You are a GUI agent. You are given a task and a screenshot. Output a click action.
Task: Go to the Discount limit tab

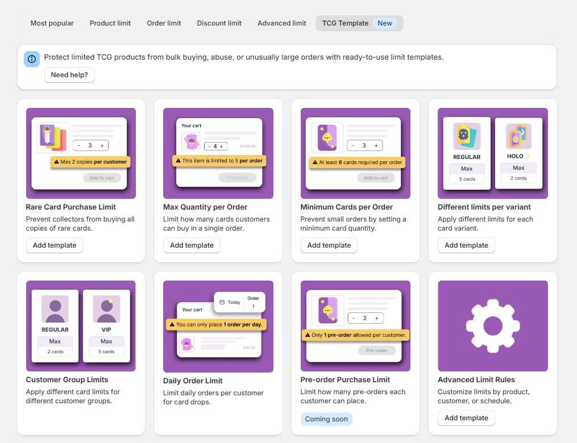tap(219, 23)
